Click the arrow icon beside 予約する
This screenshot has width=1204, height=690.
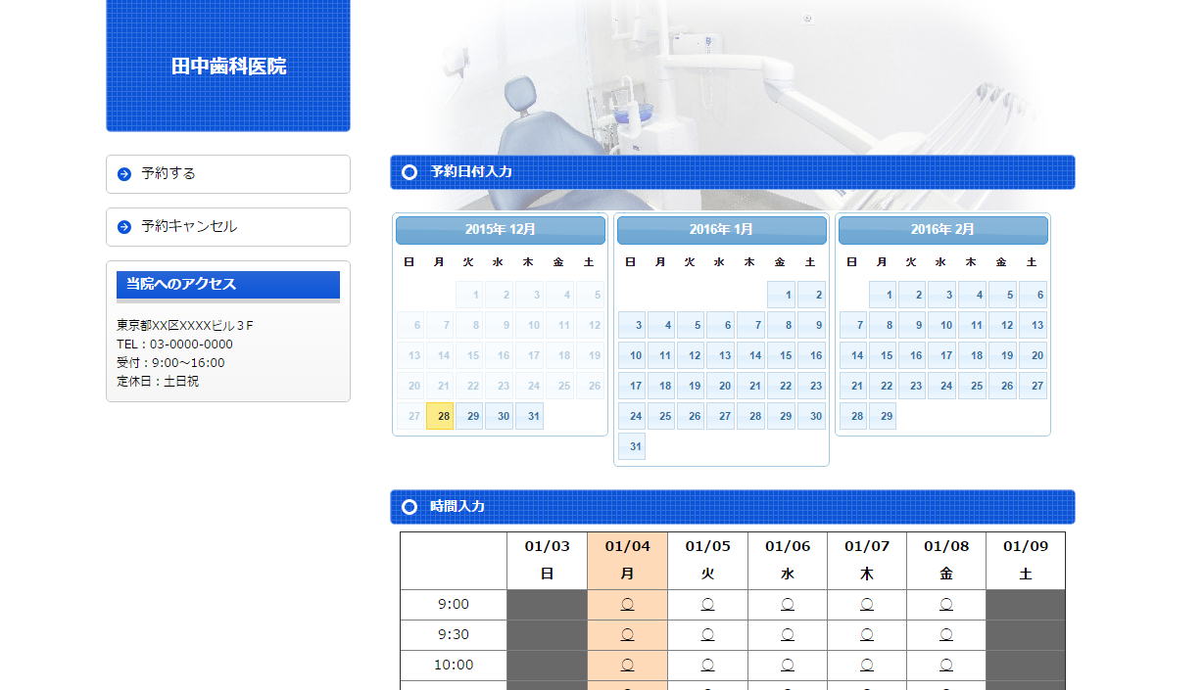[x=124, y=174]
